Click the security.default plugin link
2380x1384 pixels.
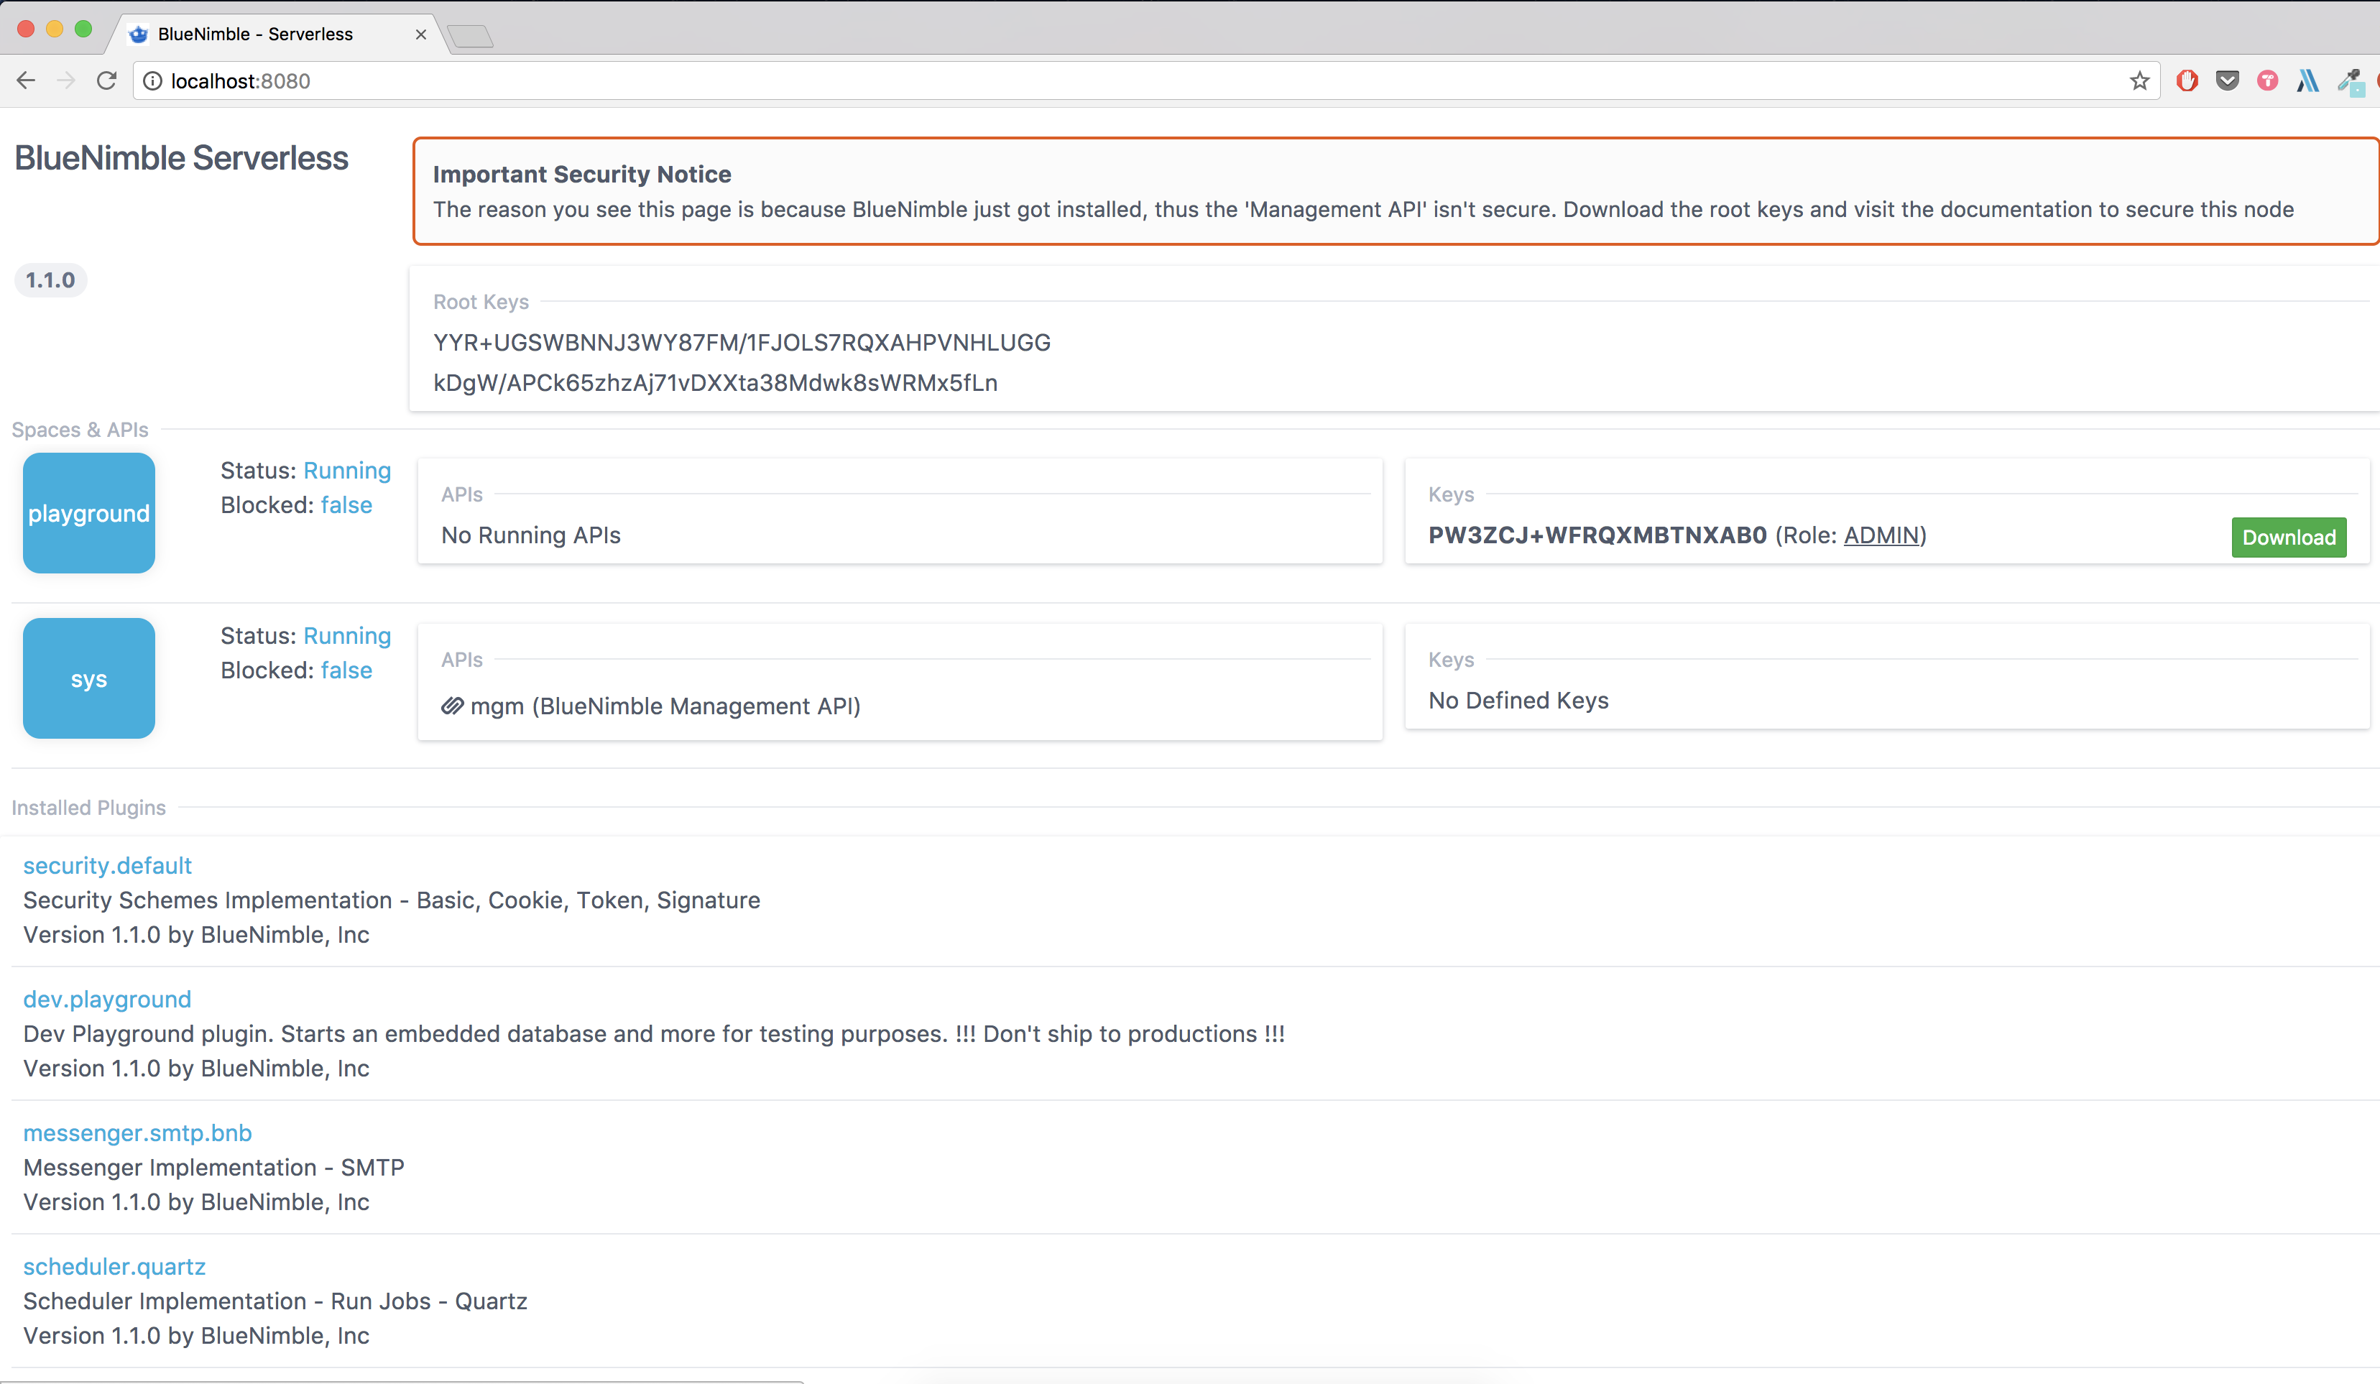[107, 865]
